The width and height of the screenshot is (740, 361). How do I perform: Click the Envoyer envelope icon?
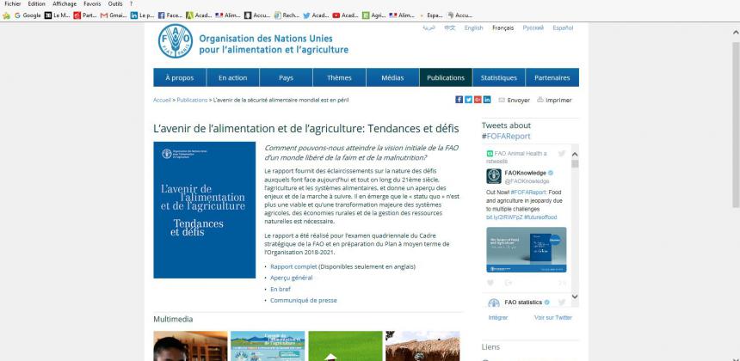[502, 100]
